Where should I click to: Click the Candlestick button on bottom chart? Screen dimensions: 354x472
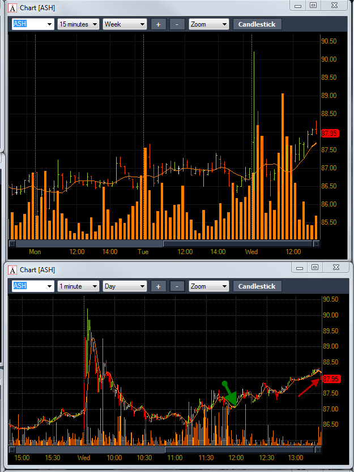pyautogui.click(x=257, y=286)
